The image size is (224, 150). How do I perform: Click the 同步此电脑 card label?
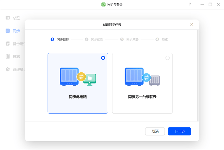78,97
